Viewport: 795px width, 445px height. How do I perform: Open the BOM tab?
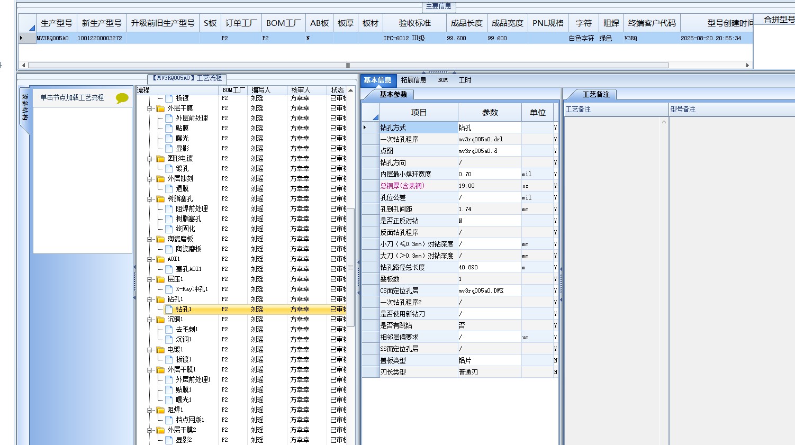pos(443,80)
